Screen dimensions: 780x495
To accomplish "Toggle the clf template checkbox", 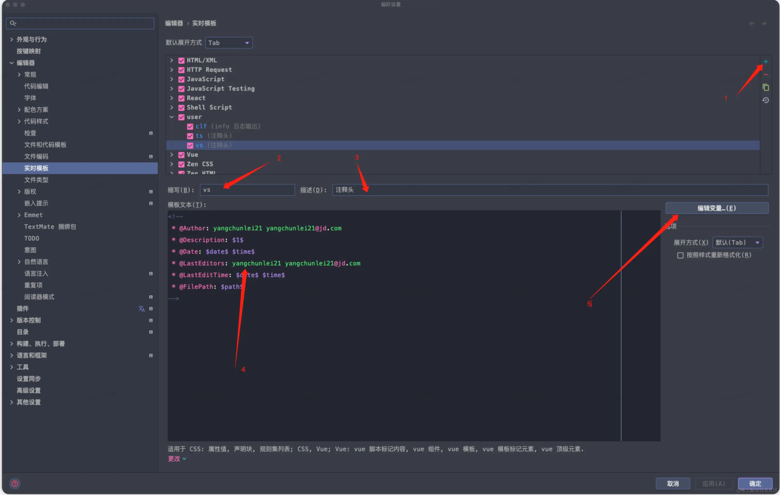I will (190, 127).
